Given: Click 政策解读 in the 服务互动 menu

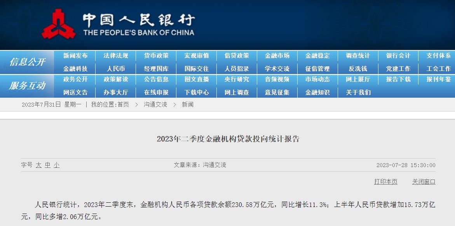Looking at the screenshot, I should (116, 79).
